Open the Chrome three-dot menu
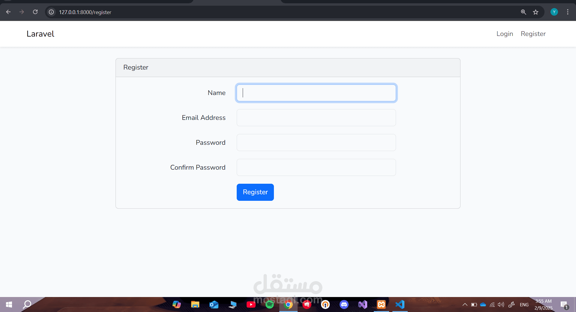This screenshot has width=576, height=312. pos(568,12)
